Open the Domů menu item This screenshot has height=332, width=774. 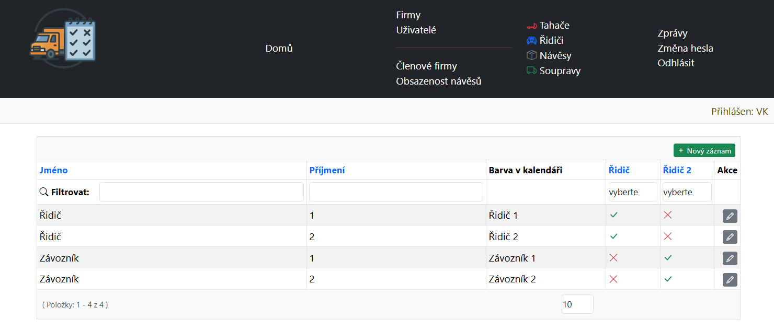pos(279,49)
